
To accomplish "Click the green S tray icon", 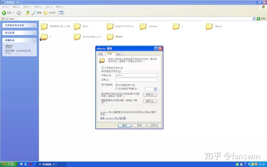I will pyautogui.click(x=237, y=164).
